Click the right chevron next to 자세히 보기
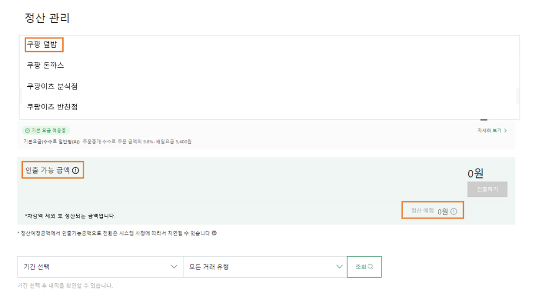Image resolution: width=538 pixels, height=300 pixels. 505,130
